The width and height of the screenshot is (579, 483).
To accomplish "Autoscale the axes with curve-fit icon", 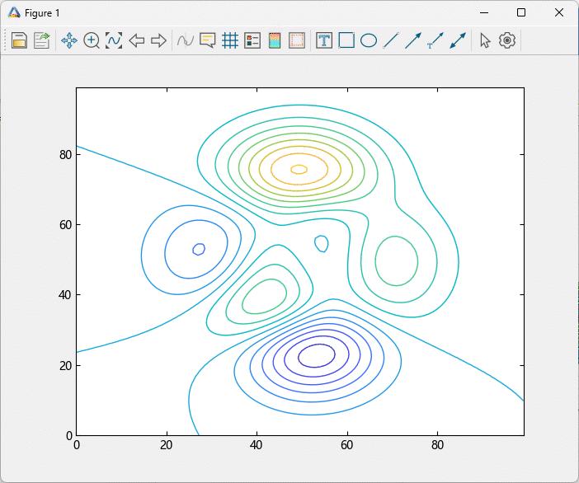I will tap(114, 40).
